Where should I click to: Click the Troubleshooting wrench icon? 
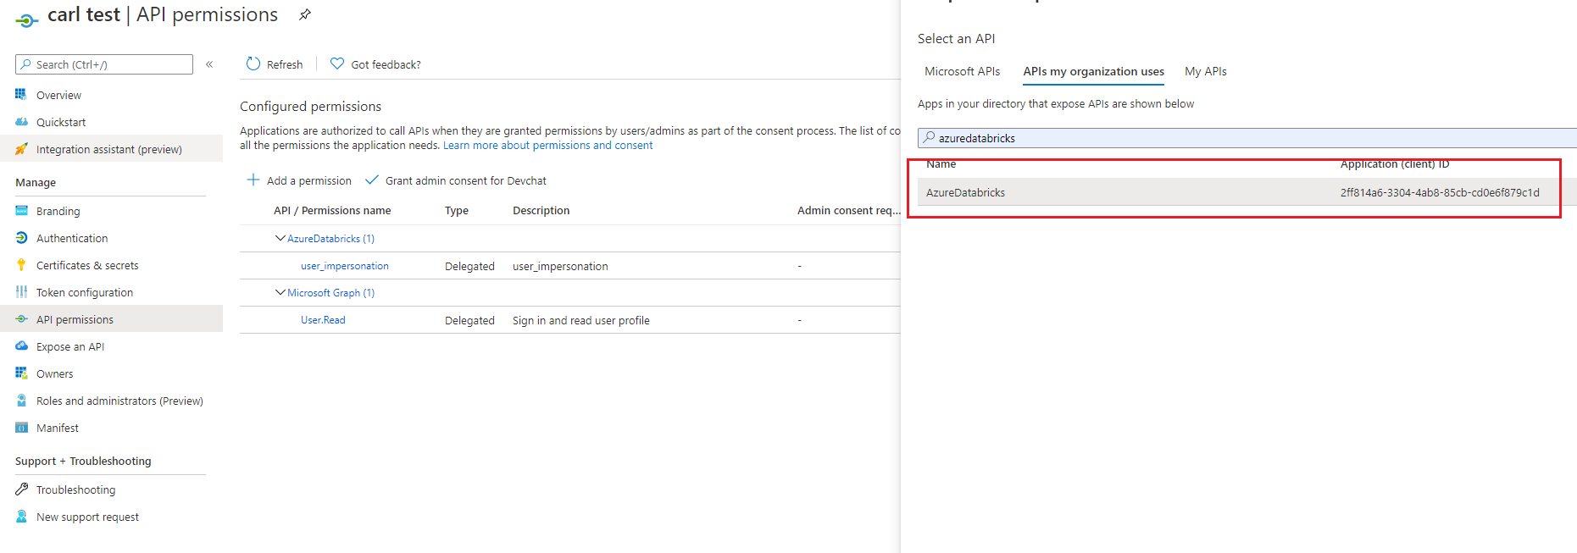[21, 489]
